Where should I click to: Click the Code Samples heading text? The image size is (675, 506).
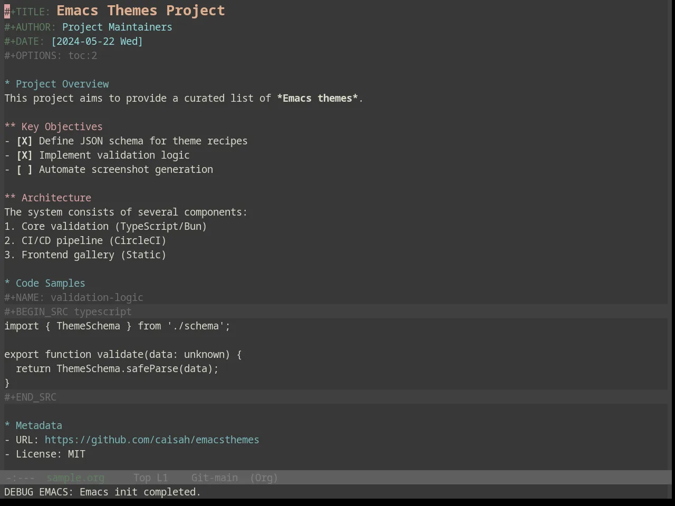tap(51, 284)
